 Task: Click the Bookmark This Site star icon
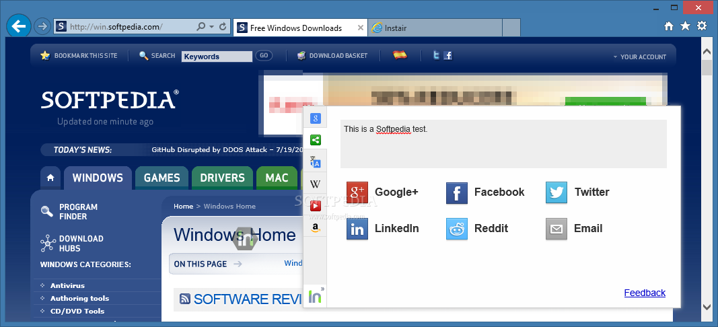45,55
